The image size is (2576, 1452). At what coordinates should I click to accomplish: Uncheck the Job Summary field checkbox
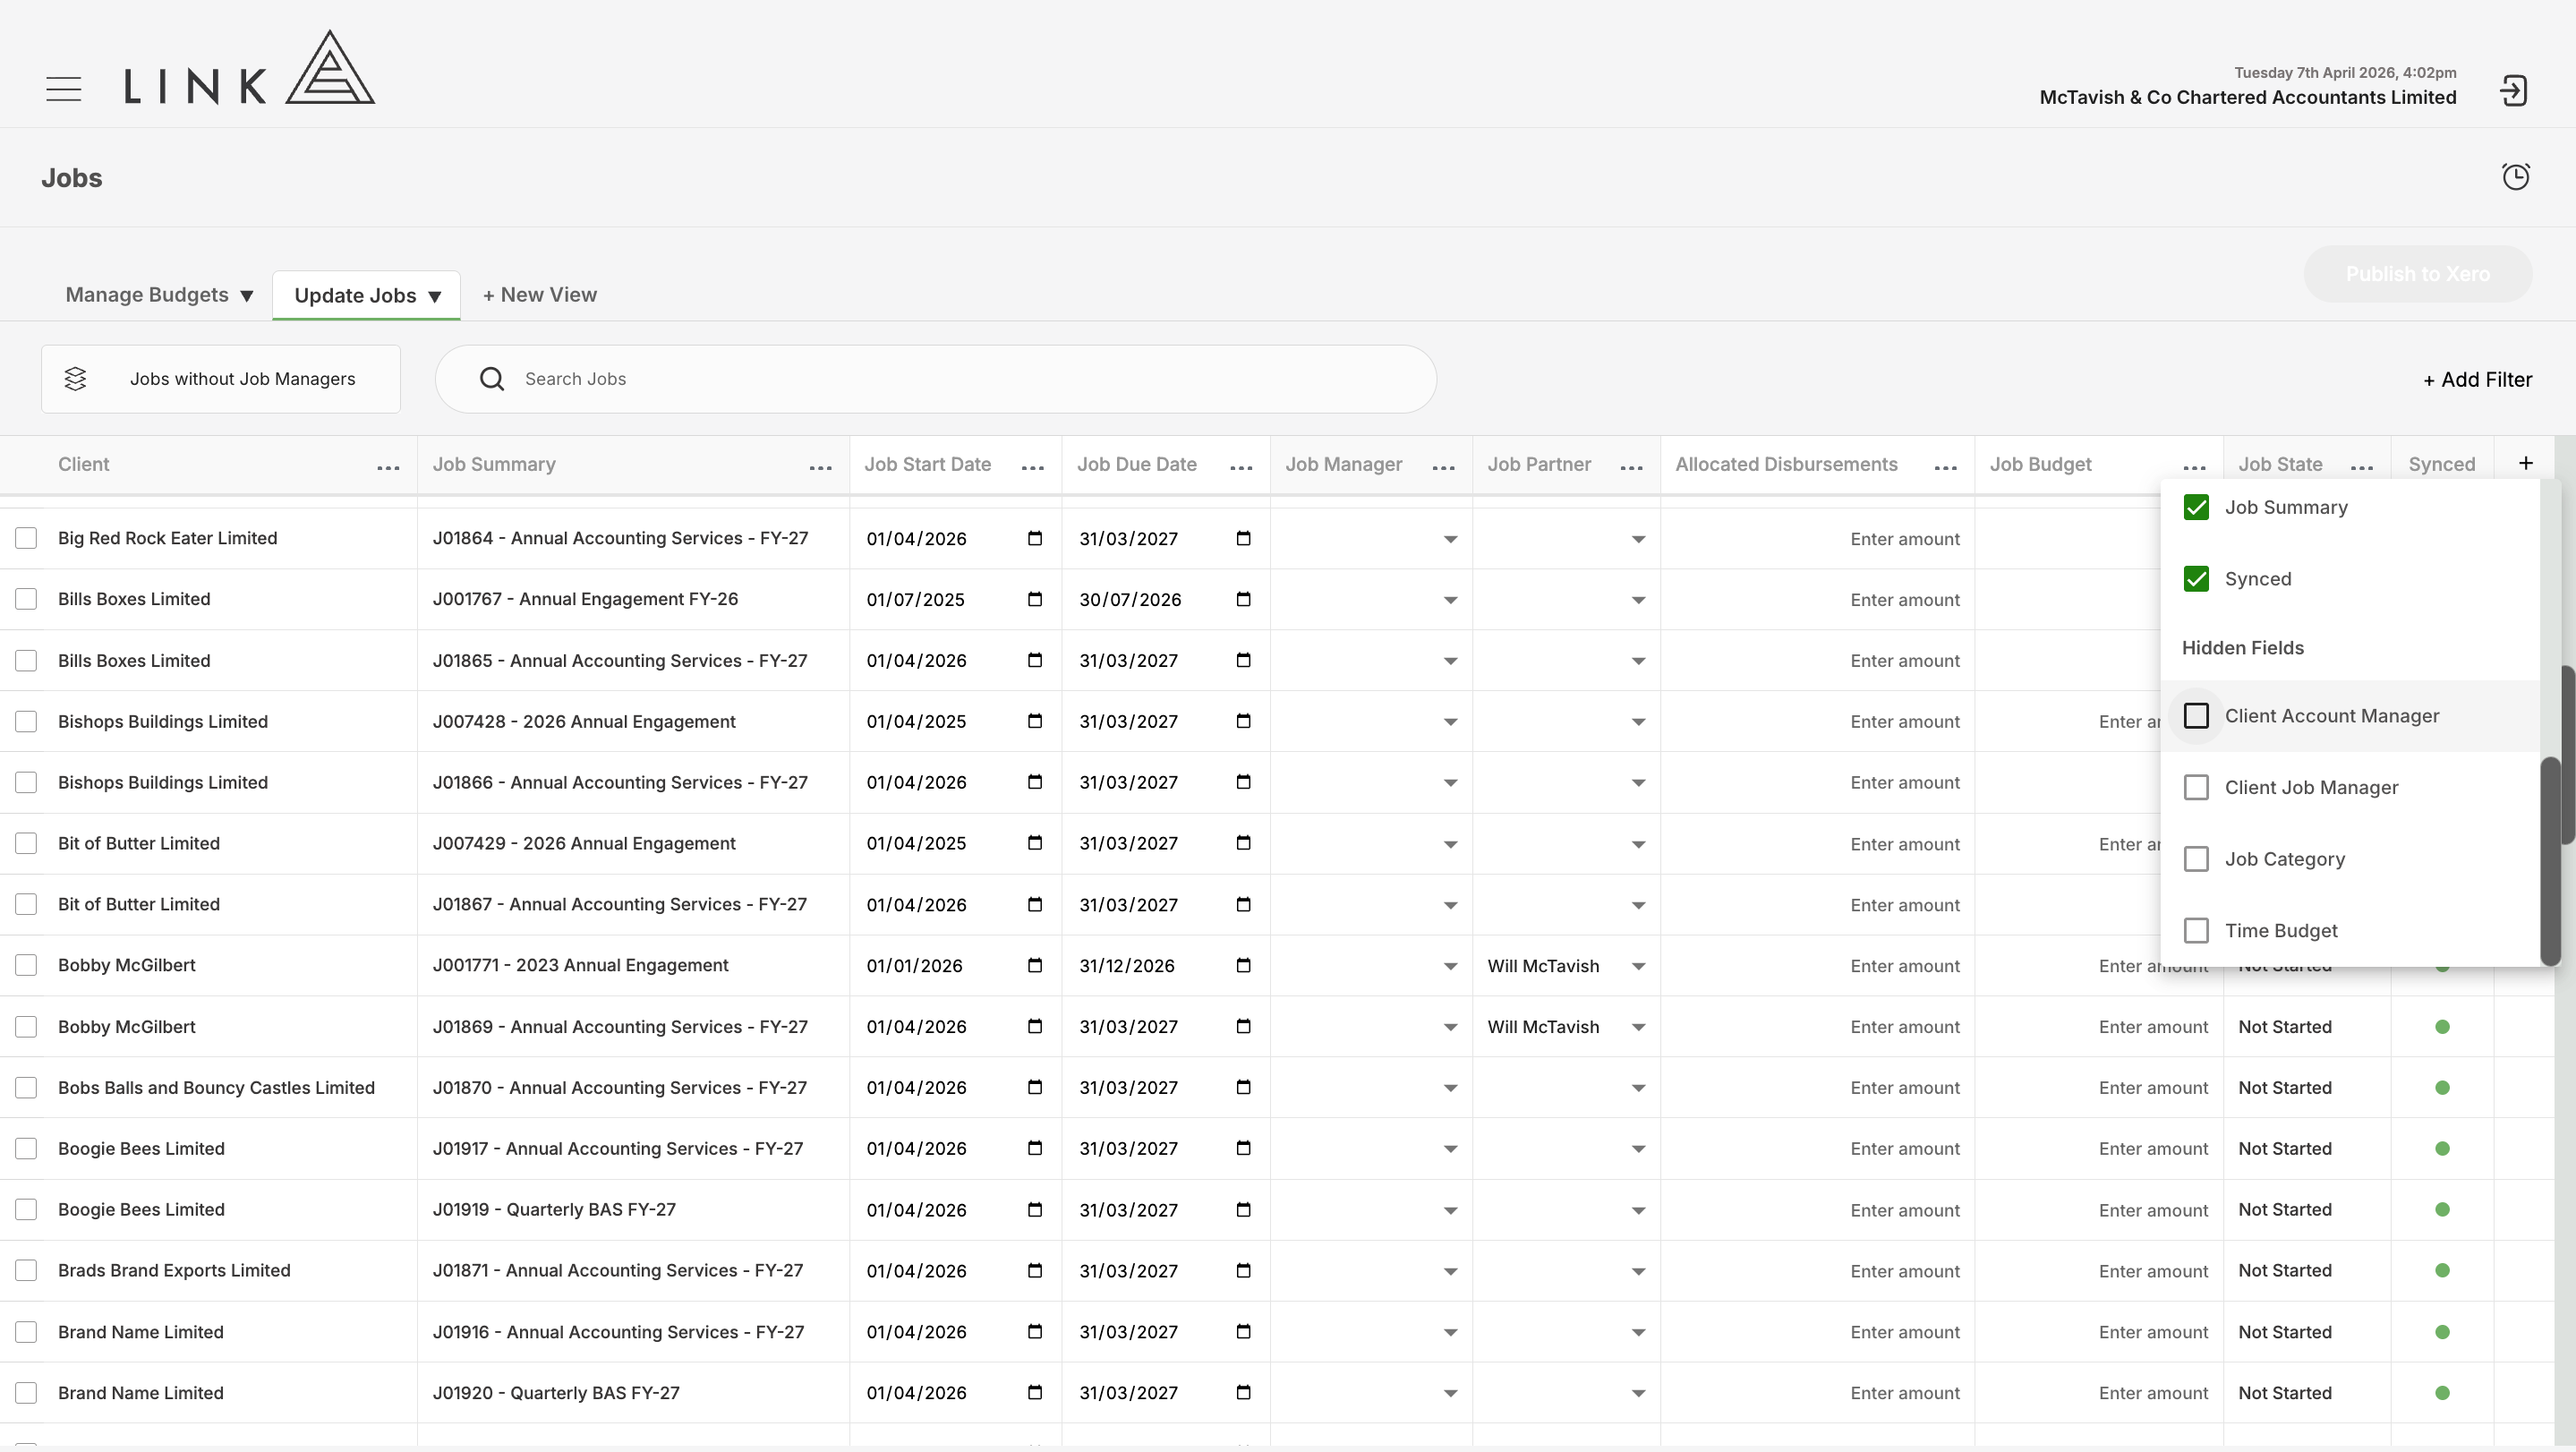2196,507
